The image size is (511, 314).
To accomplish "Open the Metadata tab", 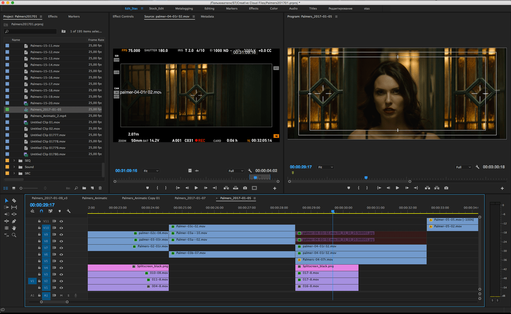I will (207, 17).
